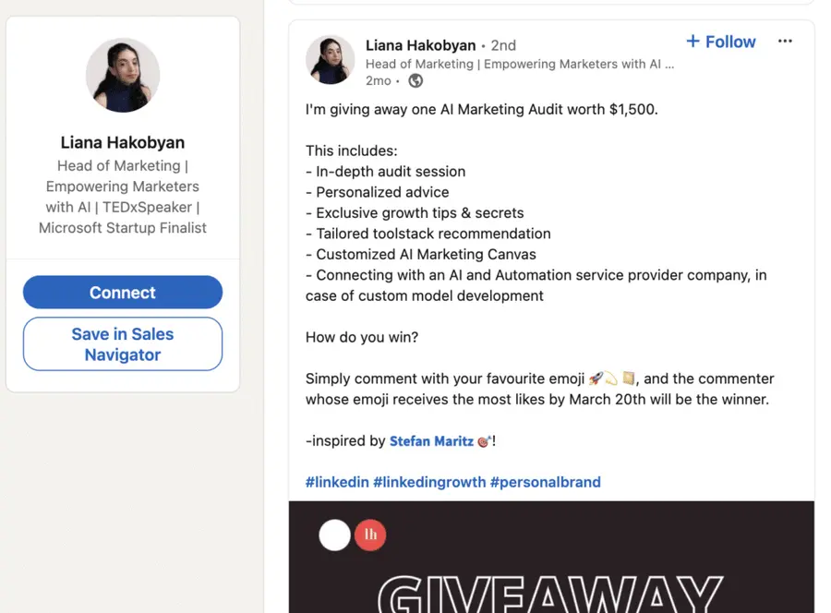Click the globe post visibility icon

coord(414,80)
